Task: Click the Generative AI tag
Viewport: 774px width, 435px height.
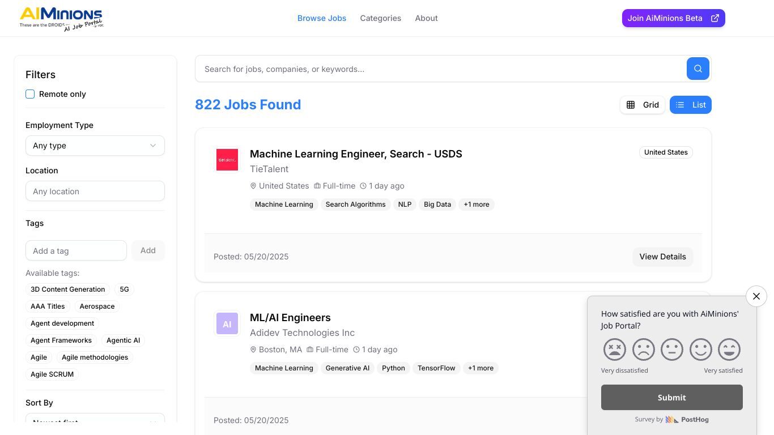Action: 347,368
